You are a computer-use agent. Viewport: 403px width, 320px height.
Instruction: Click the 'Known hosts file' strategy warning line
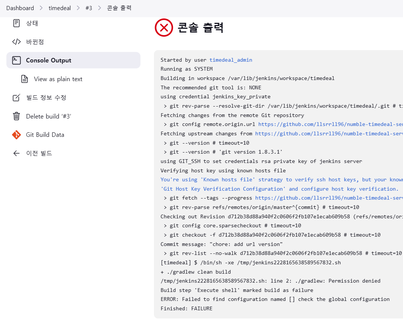tap(282, 180)
